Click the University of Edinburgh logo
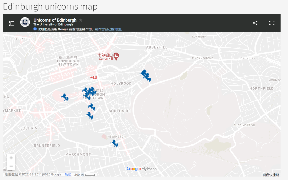 pyautogui.click(x=25, y=22)
